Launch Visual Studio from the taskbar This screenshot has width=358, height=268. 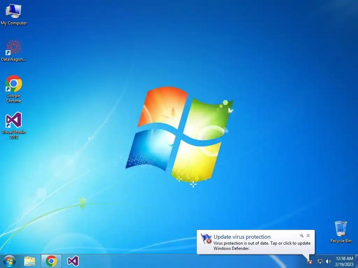73,261
